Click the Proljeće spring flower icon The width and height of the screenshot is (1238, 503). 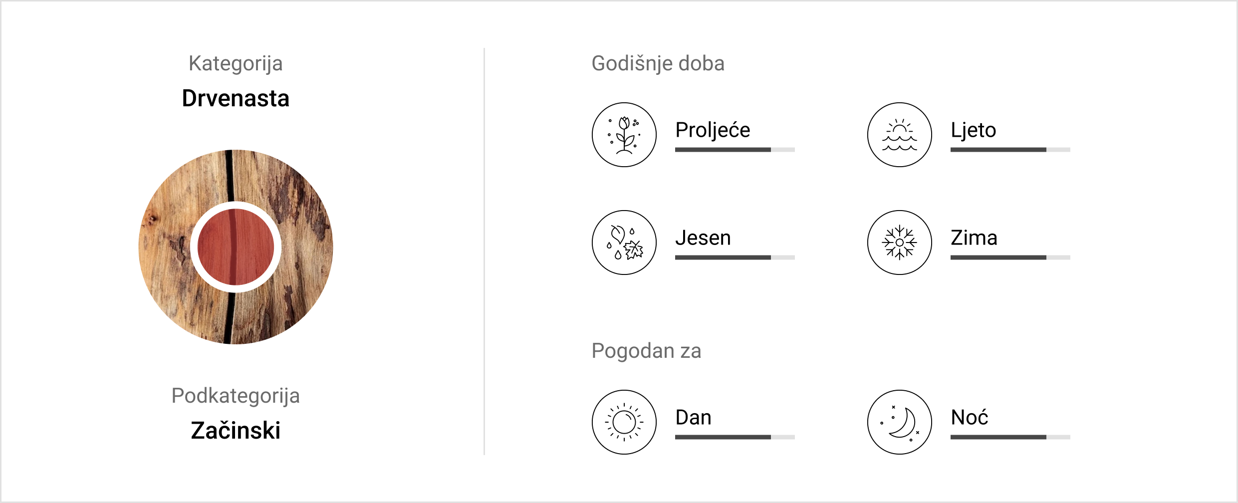(624, 135)
